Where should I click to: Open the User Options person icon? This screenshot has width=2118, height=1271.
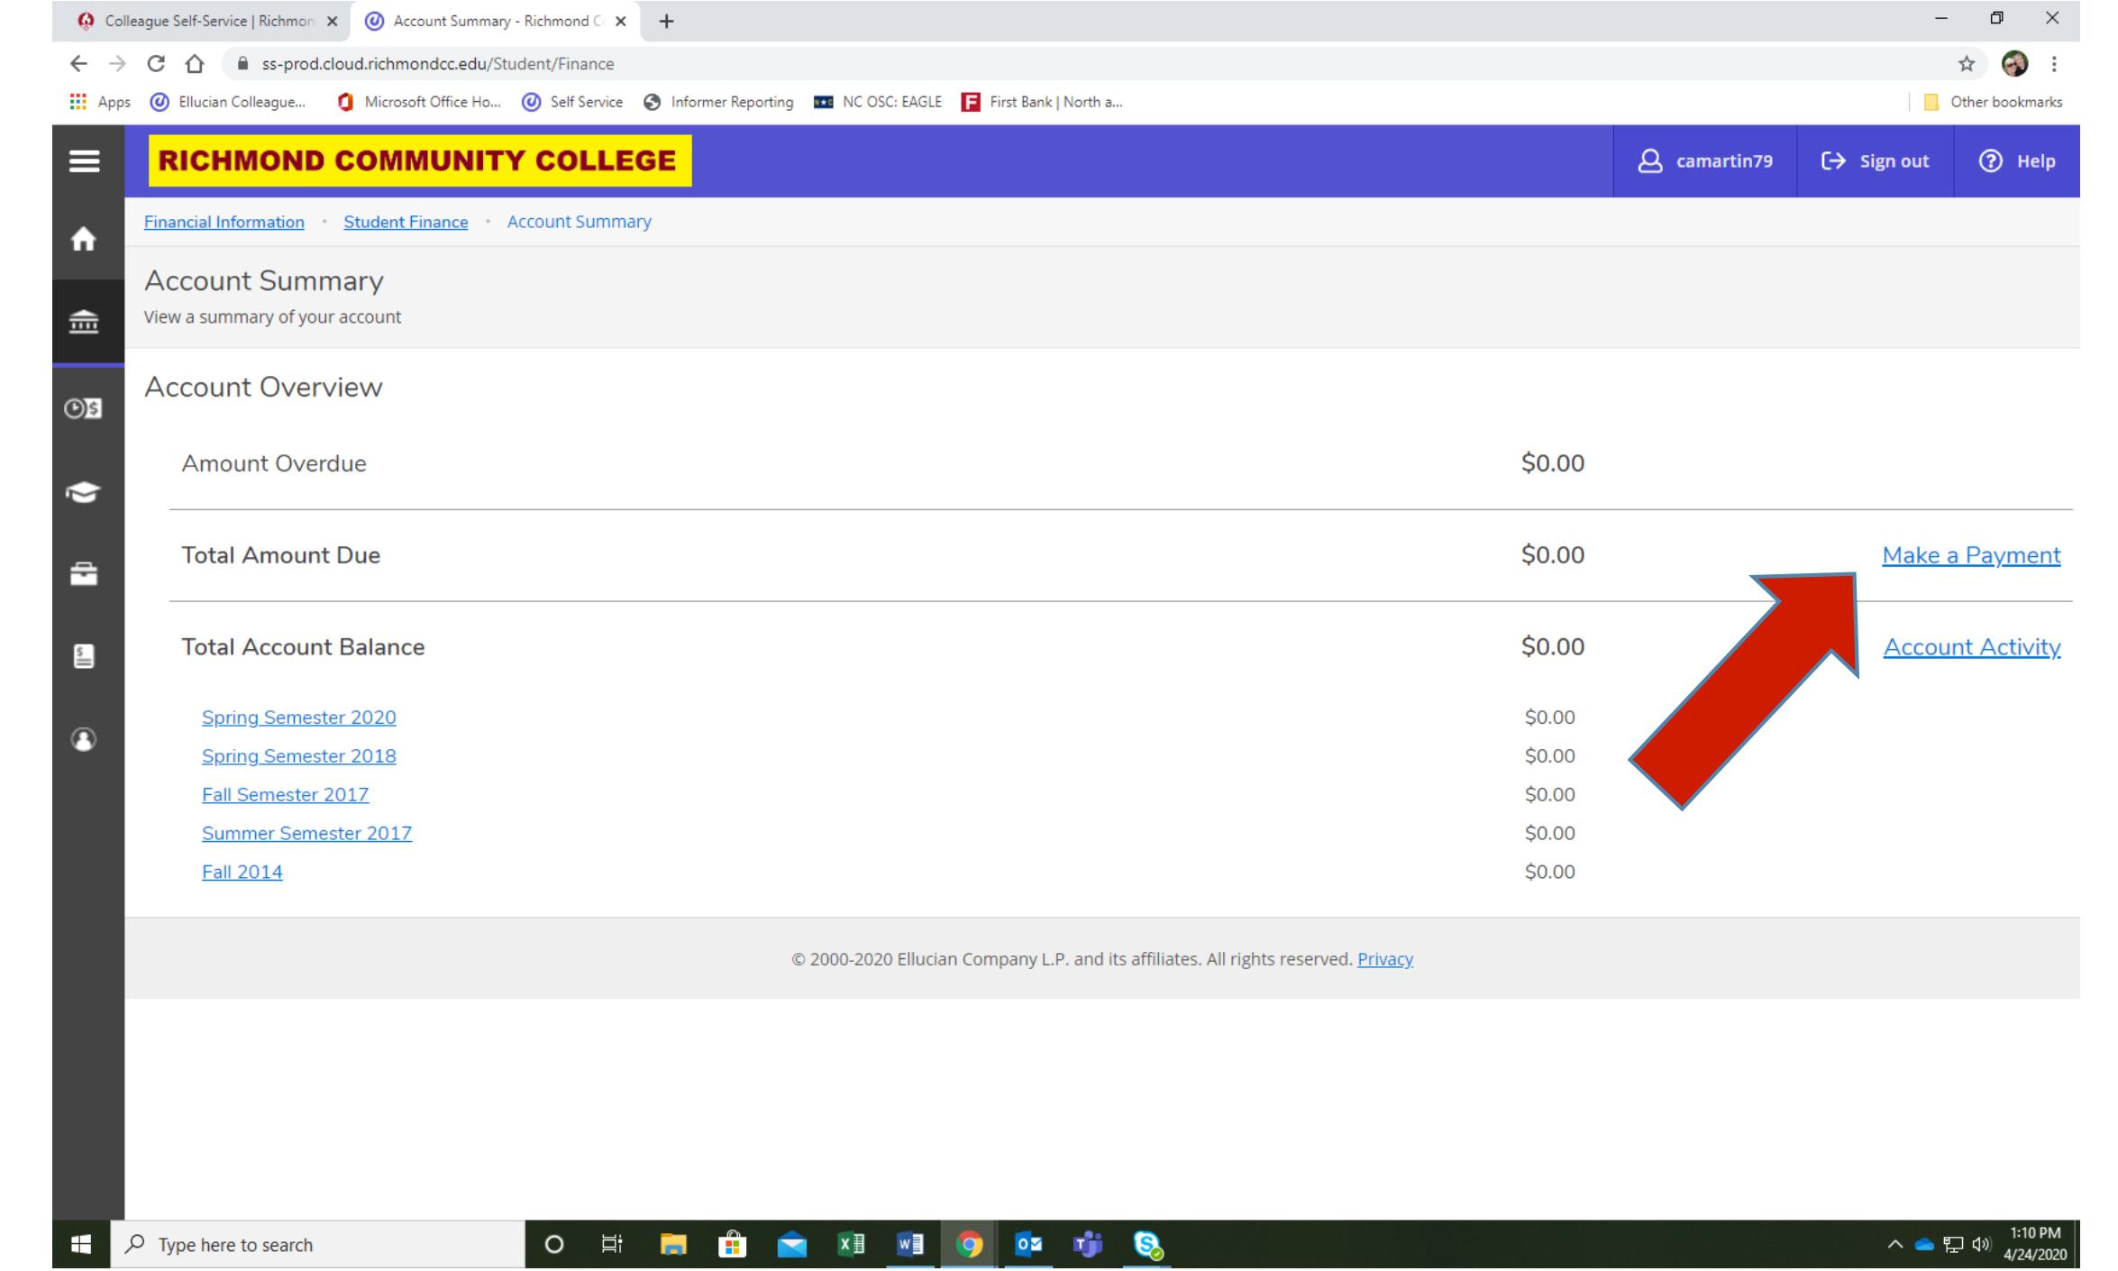(x=84, y=739)
